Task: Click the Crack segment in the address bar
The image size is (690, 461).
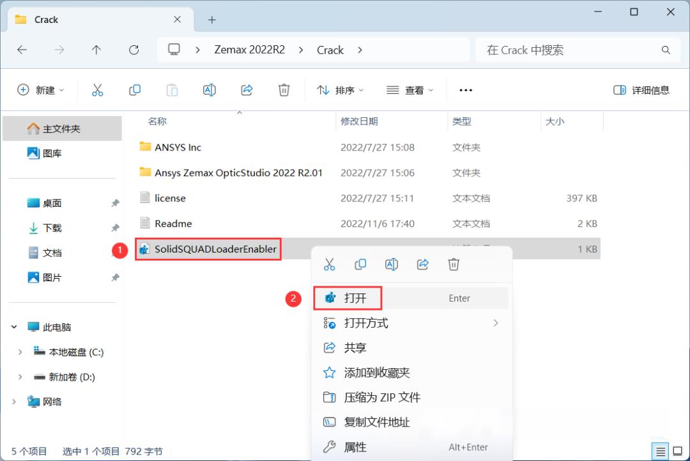Action: (x=330, y=50)
